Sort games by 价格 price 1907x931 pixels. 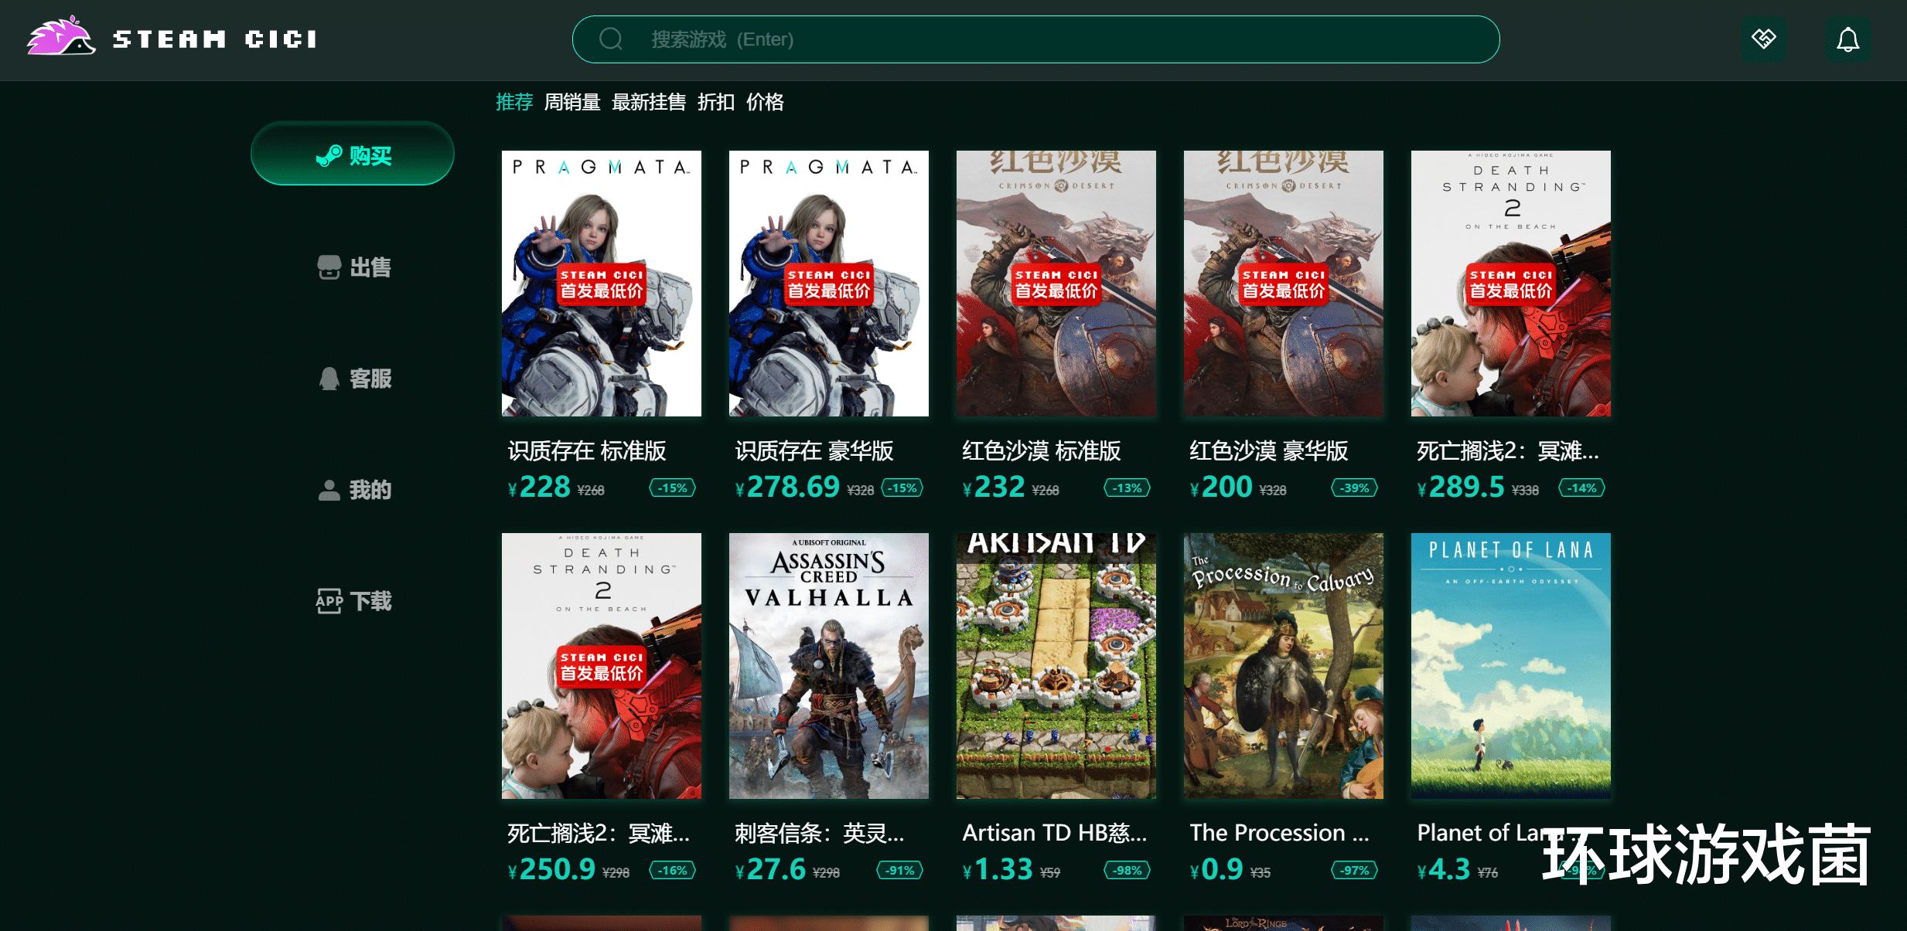click(x=765, y=102)
